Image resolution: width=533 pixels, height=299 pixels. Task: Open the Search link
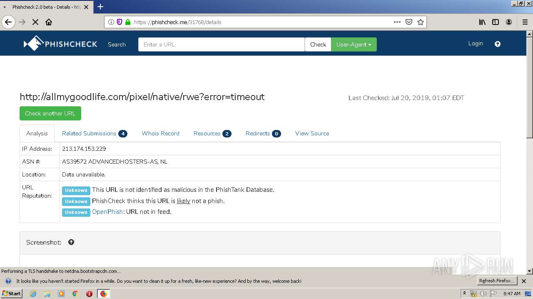117,44
